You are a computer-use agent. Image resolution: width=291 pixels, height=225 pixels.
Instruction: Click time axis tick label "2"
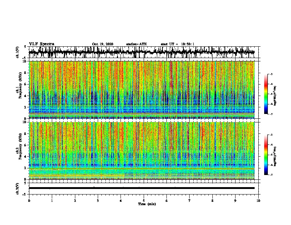click(x=75, y=201)
